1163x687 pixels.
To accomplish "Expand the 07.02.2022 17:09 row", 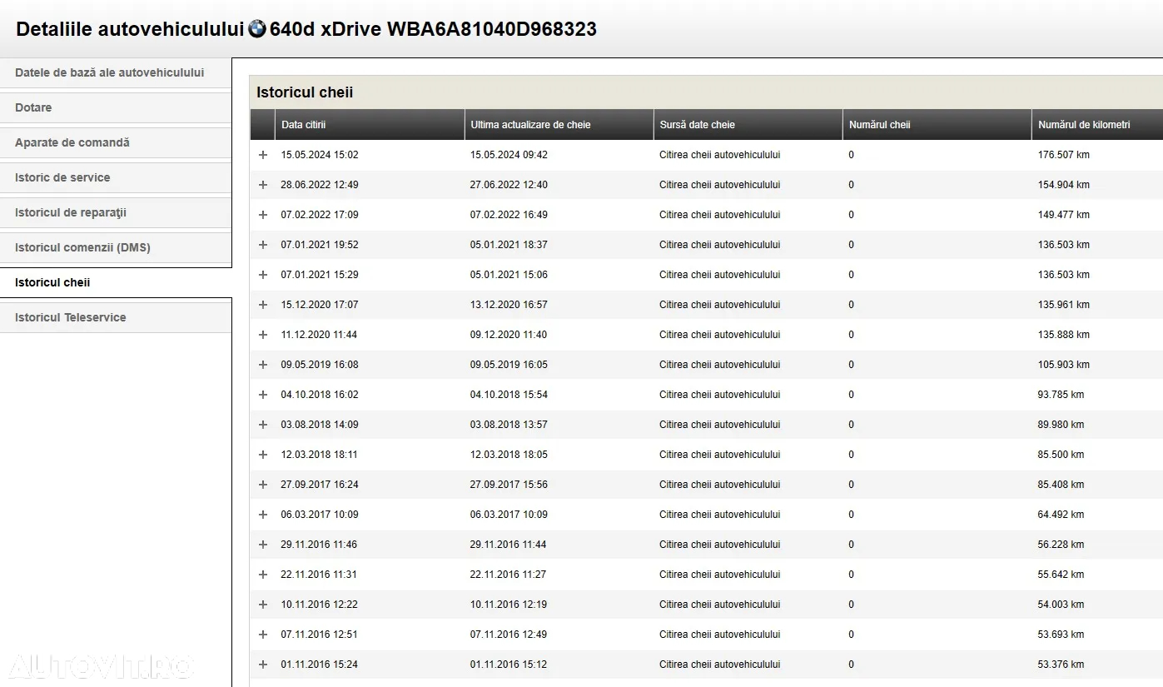I will [263, 215].
